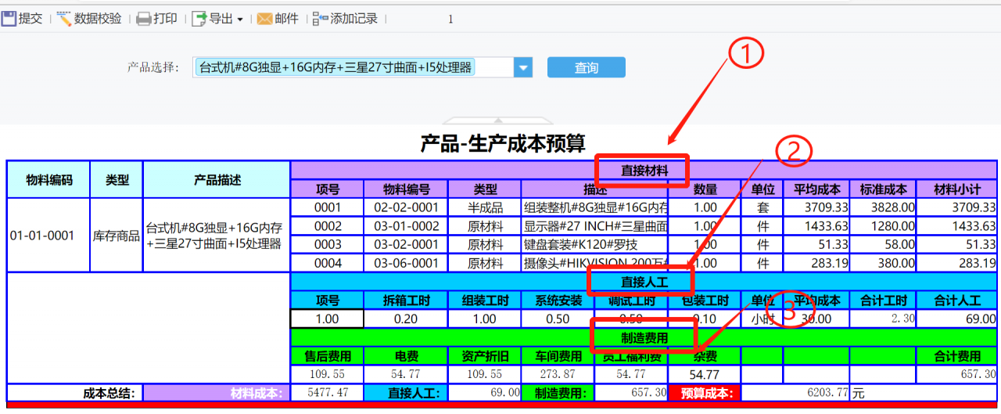Click material code cell 01-01-0001
Image resolution: width=1001 pixels, height=414 pixels.
pos(48,235)
